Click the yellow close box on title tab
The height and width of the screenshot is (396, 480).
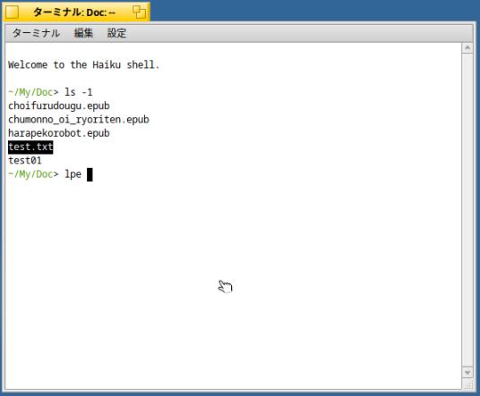[13, 13]
